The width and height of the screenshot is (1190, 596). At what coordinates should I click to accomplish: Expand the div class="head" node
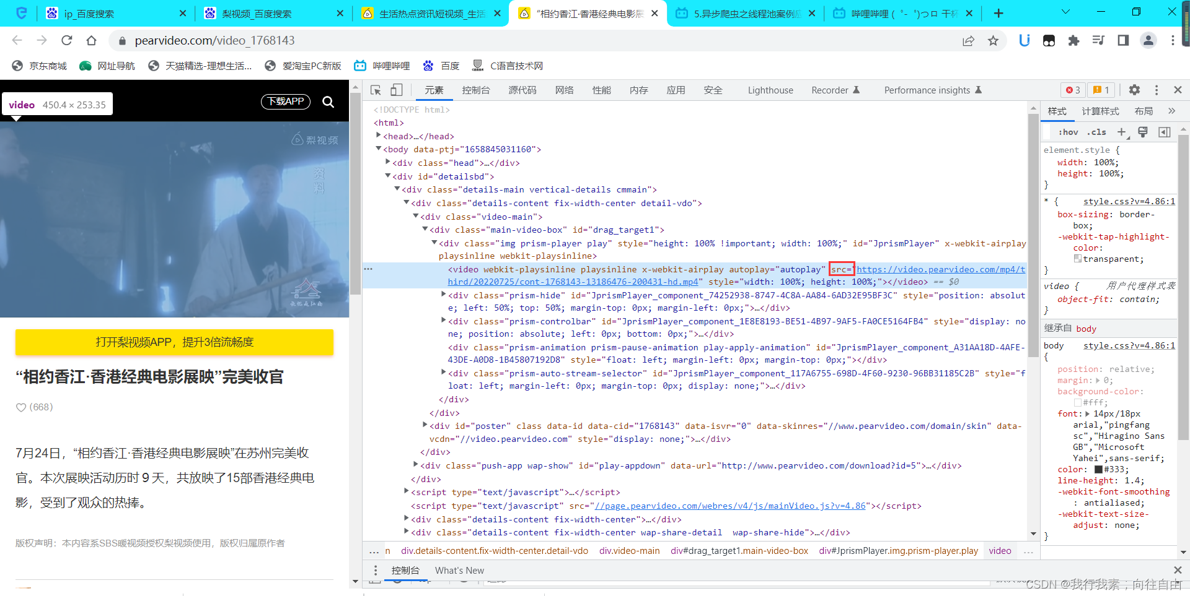[387, 163]
